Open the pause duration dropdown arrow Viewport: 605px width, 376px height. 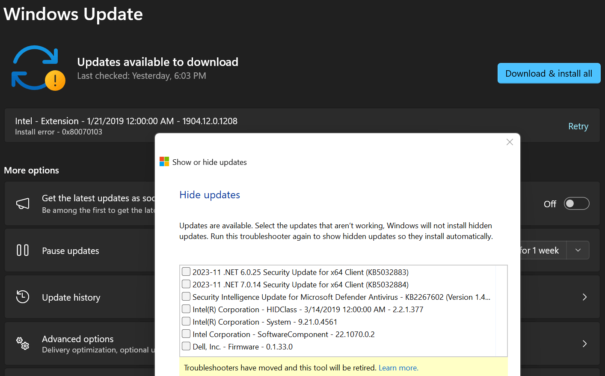578,250
